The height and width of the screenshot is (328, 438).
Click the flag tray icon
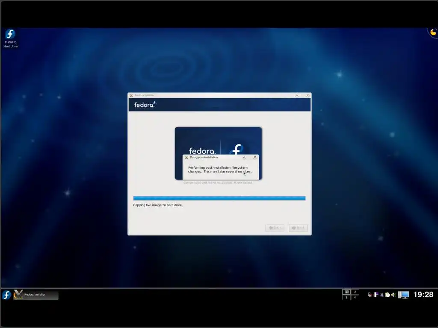coord(376,295)
